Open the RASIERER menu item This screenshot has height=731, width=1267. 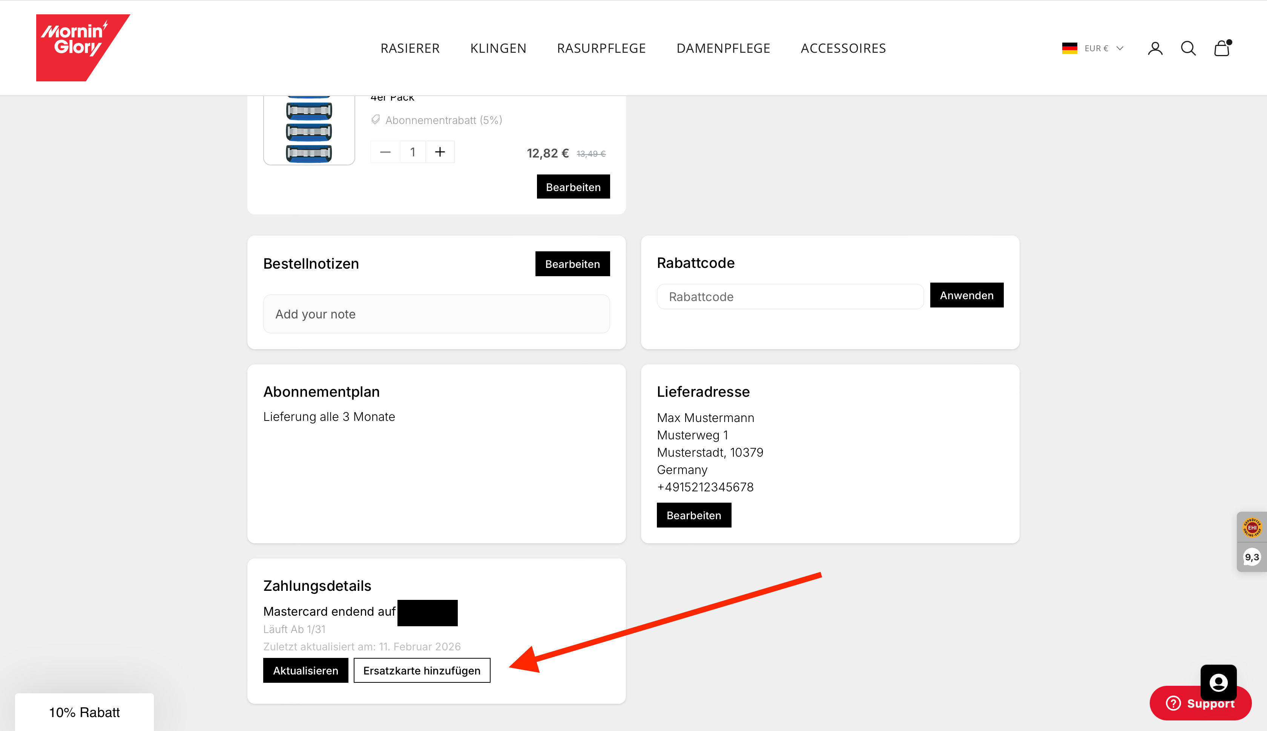[410, 48]
